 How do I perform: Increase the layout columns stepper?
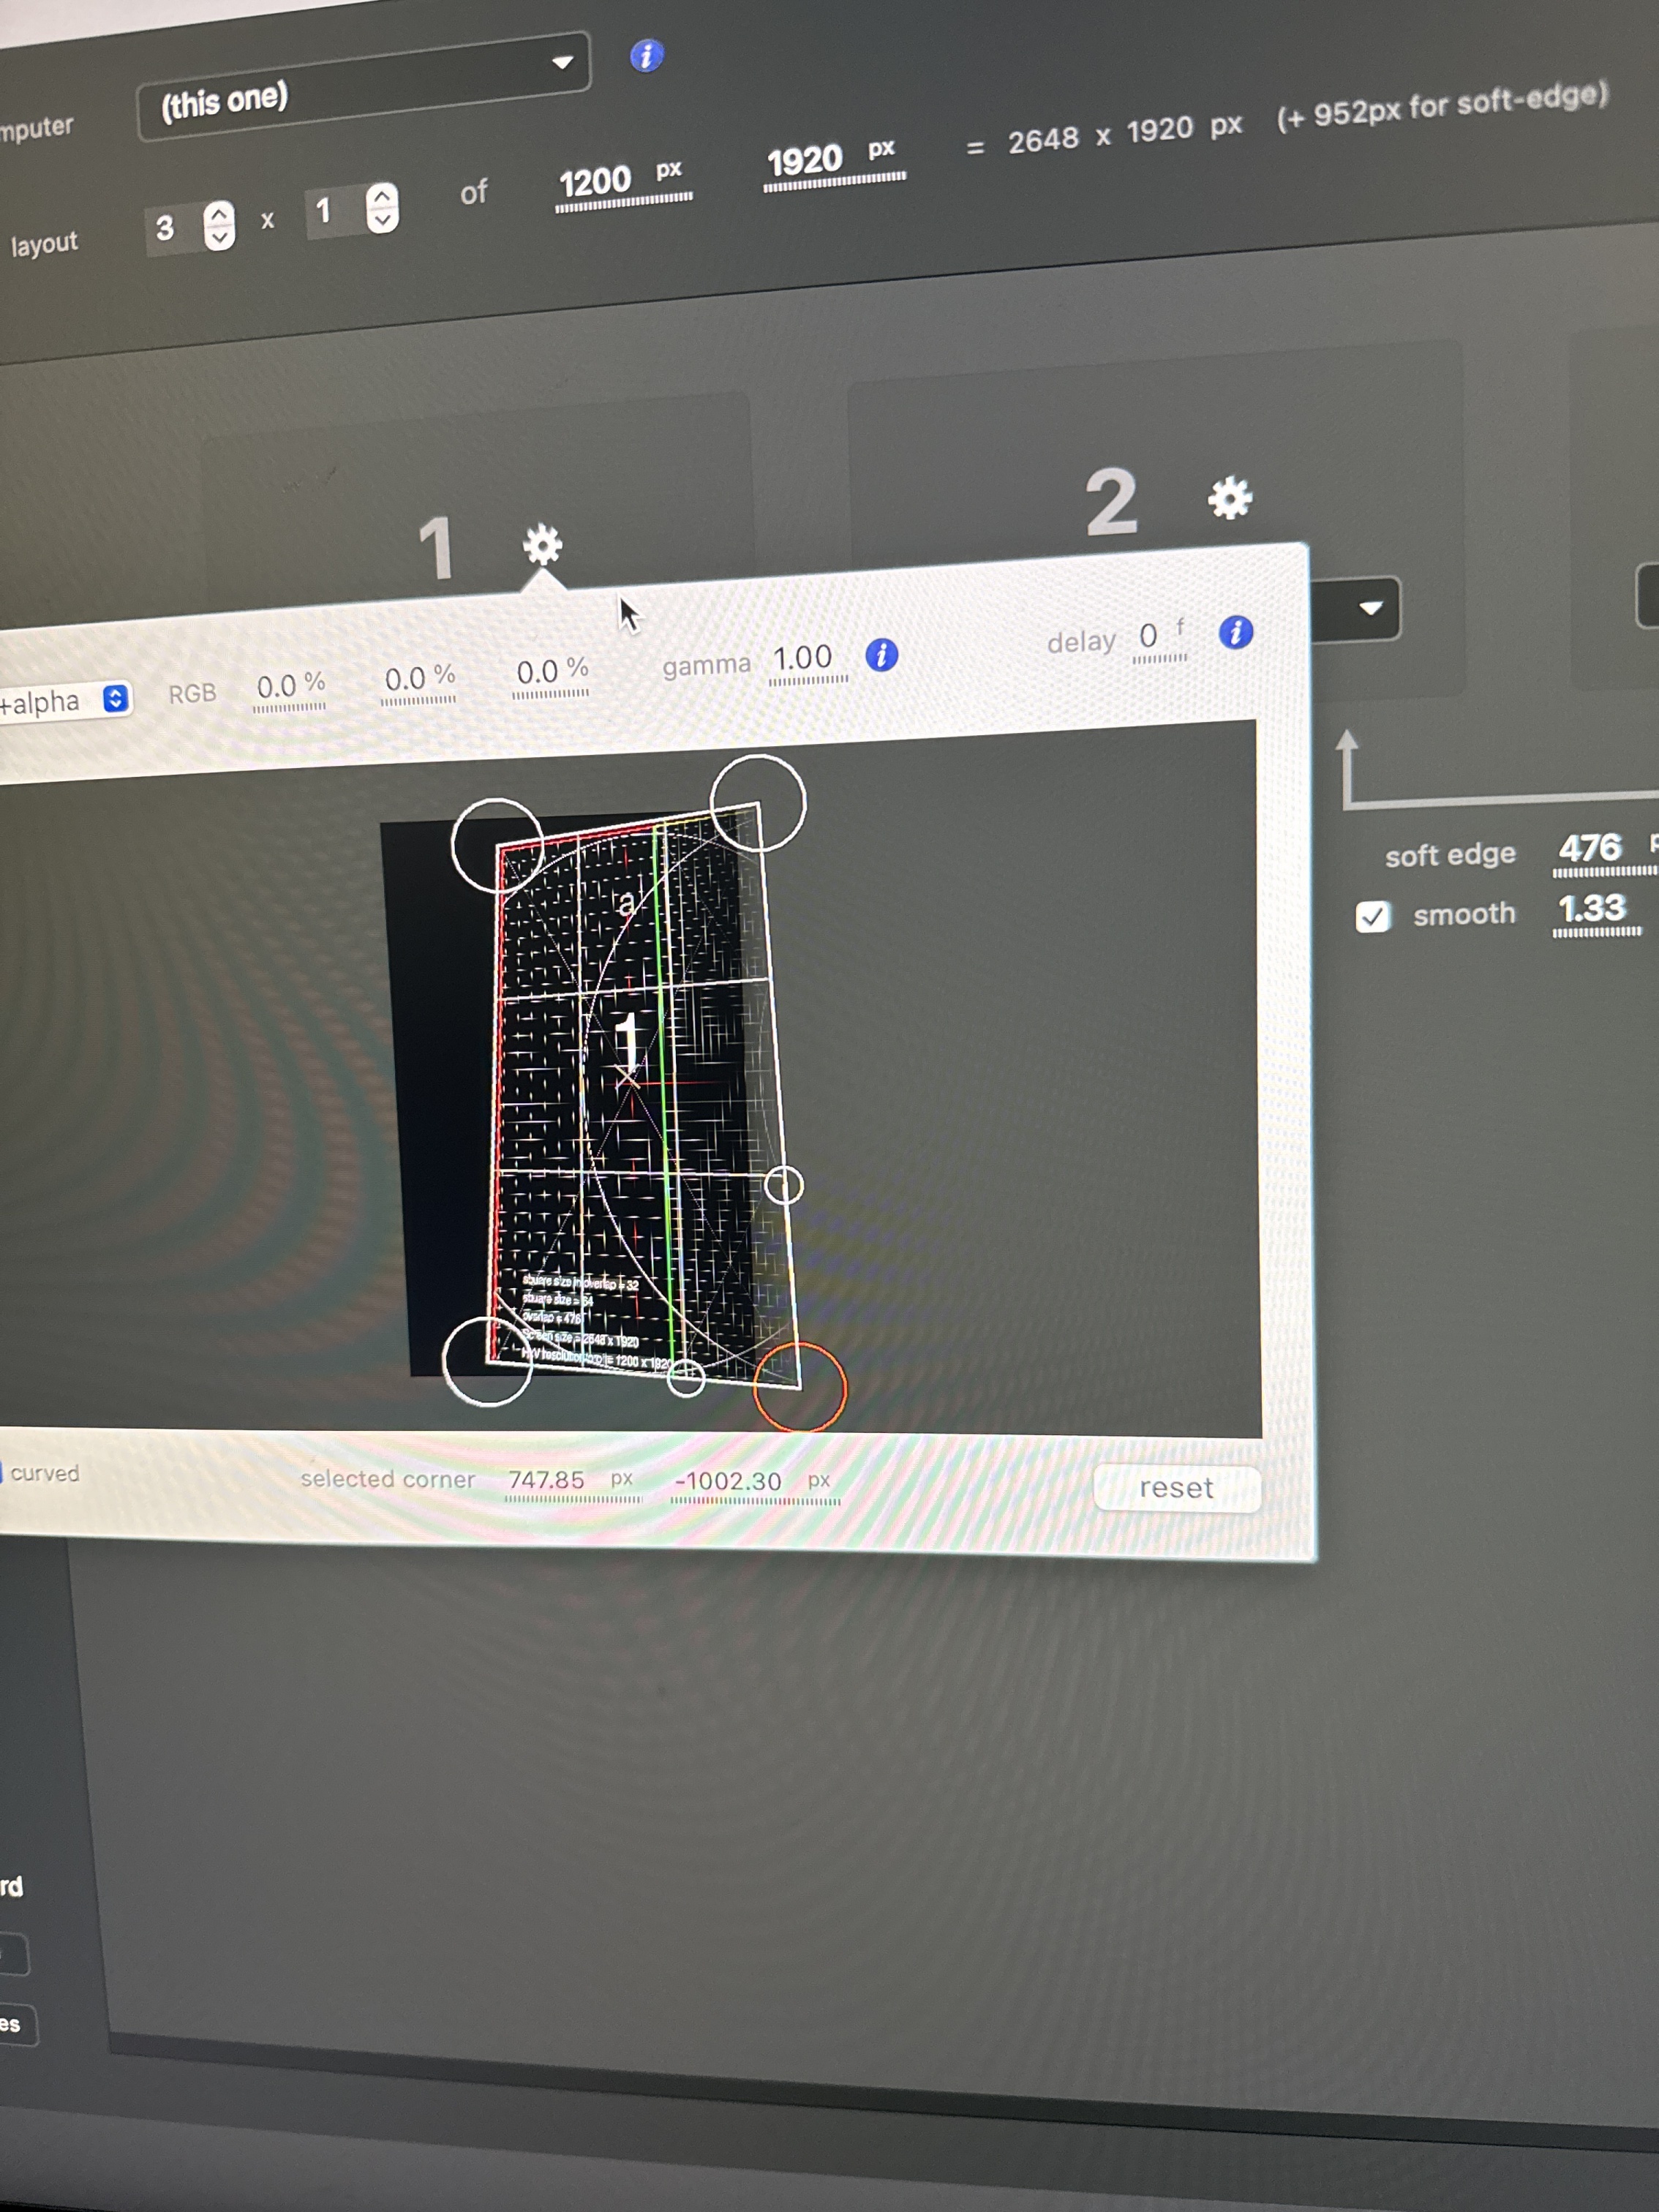(x=219, y=213)
